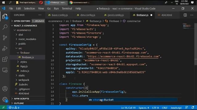Image resolution: width=197 pixels, height=110 pixels.
Task: Open the Terminal menu
Action: click(67, 9)
